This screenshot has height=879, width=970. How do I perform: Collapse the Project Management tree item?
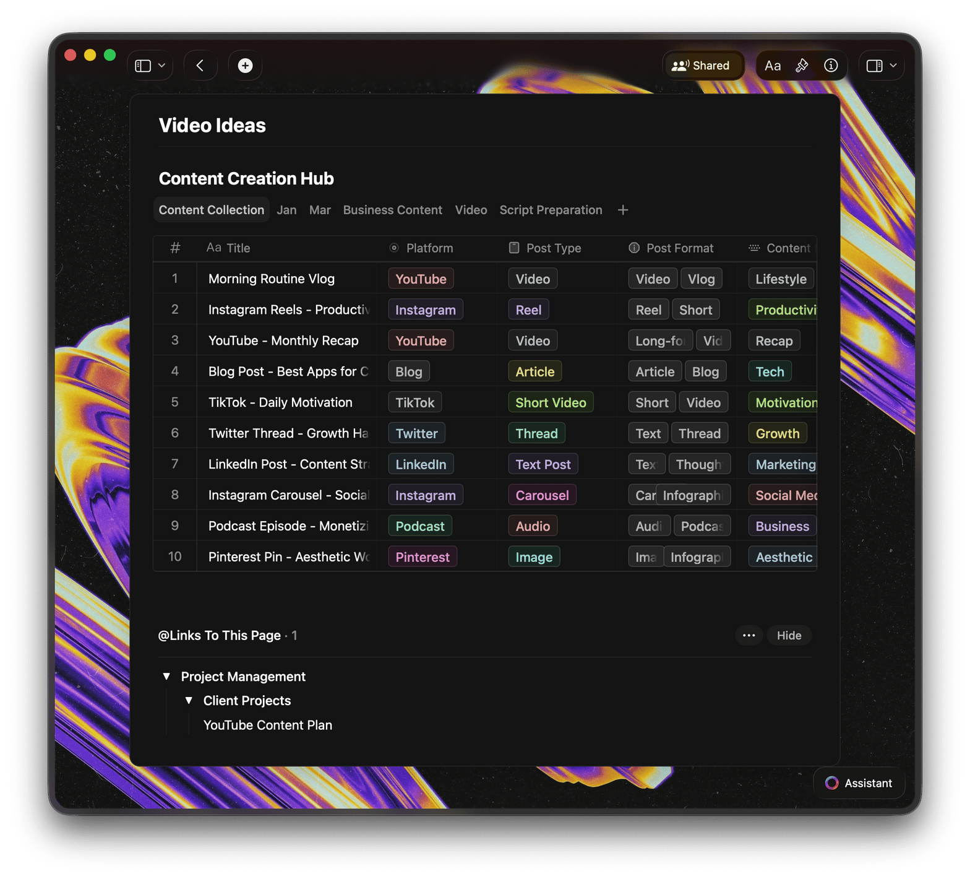166,677
